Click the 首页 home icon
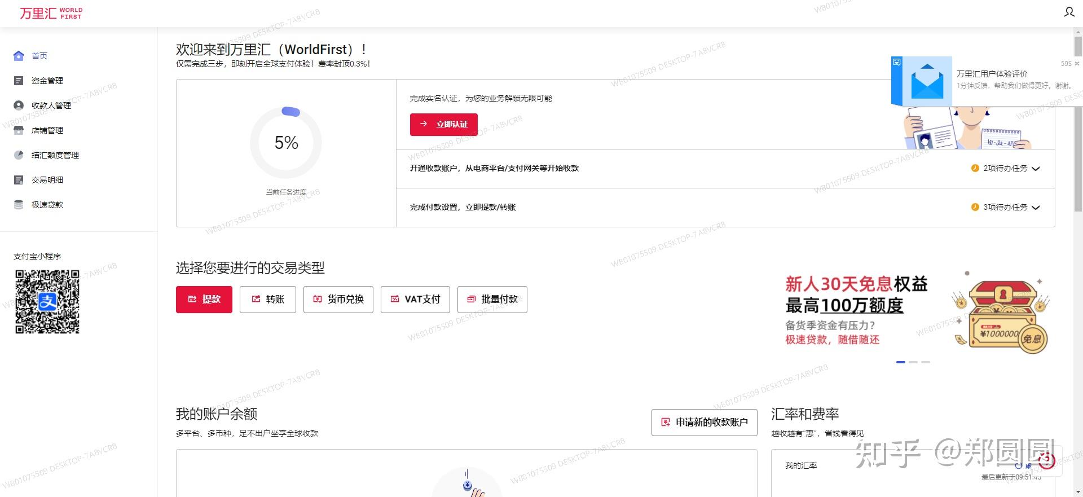Screen dimensions: 1083x497 19,56
